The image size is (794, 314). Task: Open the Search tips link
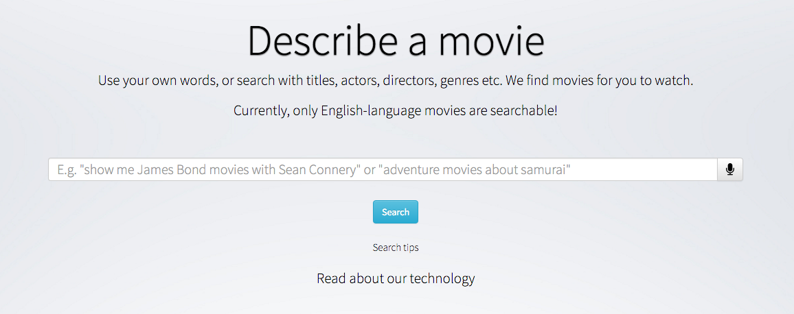[x=396, y=247]
